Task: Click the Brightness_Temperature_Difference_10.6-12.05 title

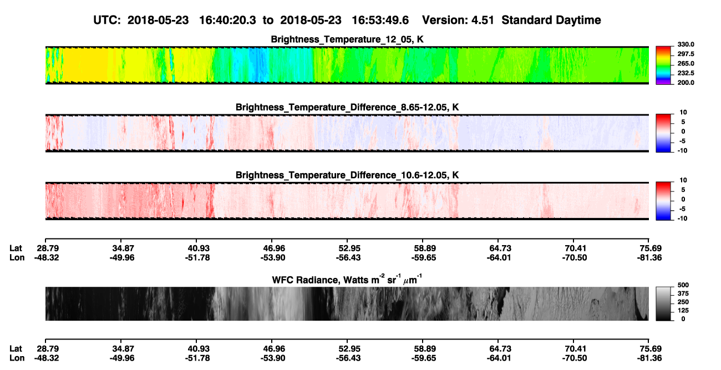Action: click(347, 175)
